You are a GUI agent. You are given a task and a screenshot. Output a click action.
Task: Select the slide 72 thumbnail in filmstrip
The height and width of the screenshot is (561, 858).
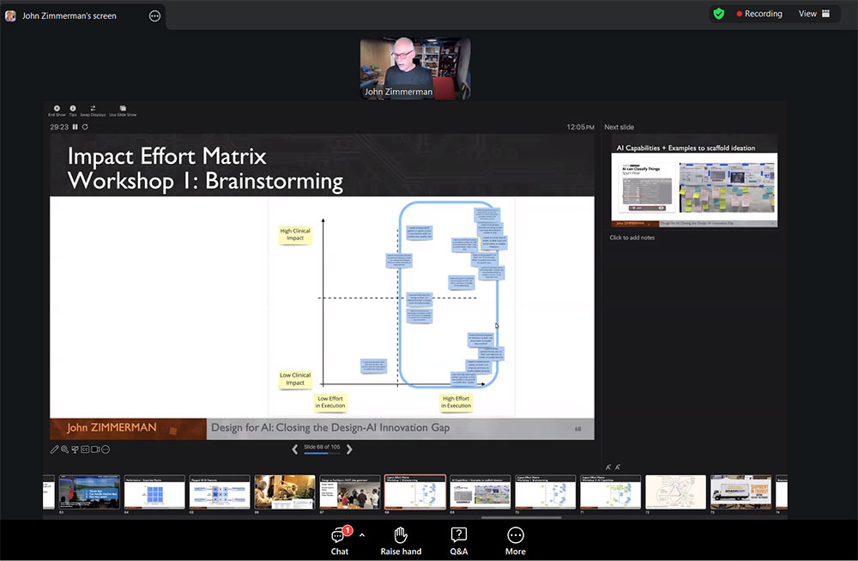point(675,492)
